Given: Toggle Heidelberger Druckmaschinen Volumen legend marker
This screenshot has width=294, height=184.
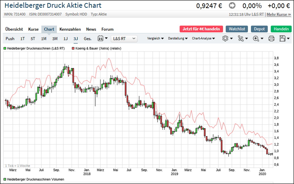Looking at the screenshot, I should (5, 179).
